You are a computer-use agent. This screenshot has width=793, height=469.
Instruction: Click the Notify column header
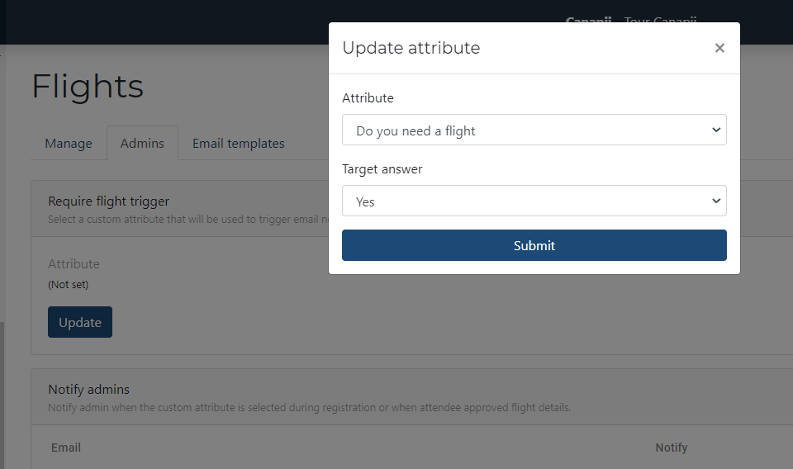(671, 448)
